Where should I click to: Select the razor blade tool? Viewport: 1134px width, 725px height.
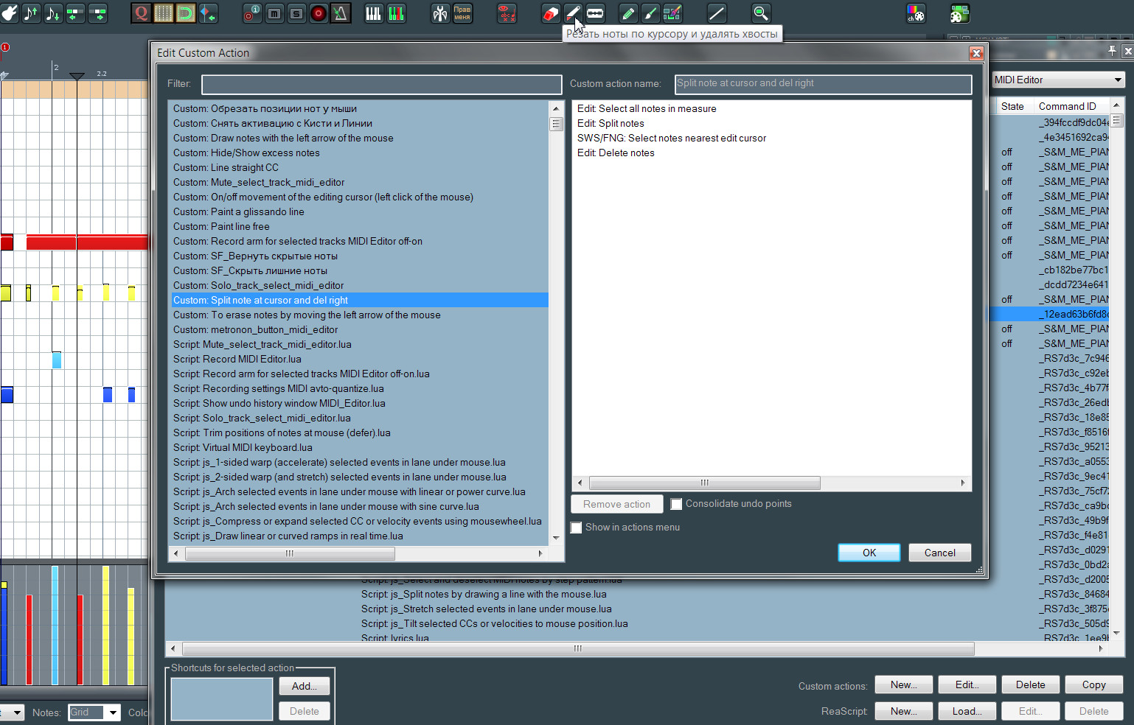(595, 13)
